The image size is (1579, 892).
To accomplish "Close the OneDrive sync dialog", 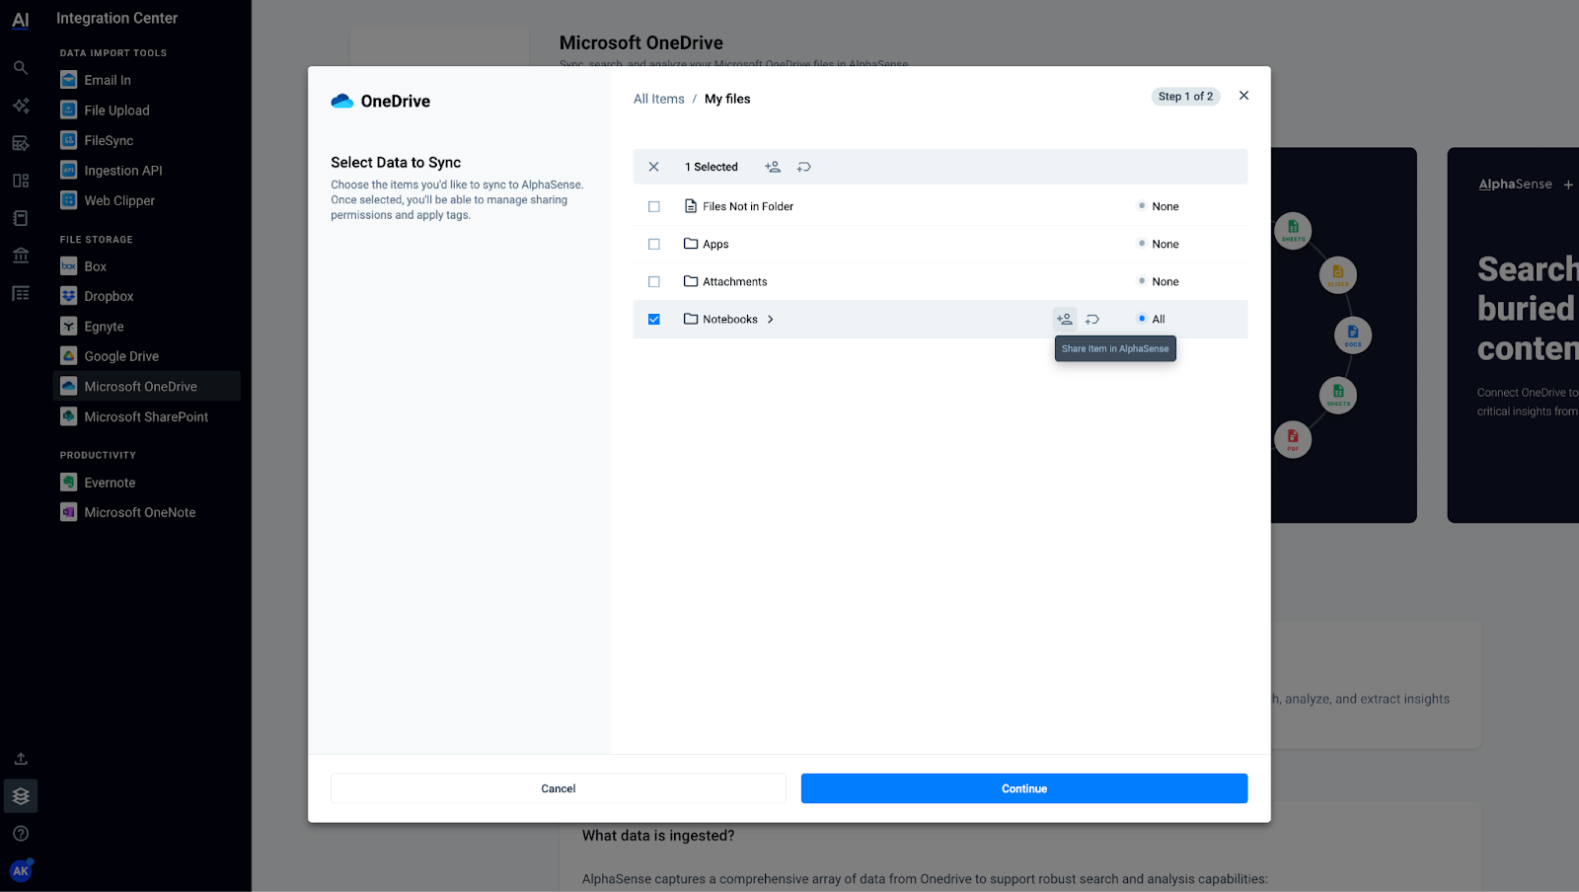I will click(x=1243, y=96).
